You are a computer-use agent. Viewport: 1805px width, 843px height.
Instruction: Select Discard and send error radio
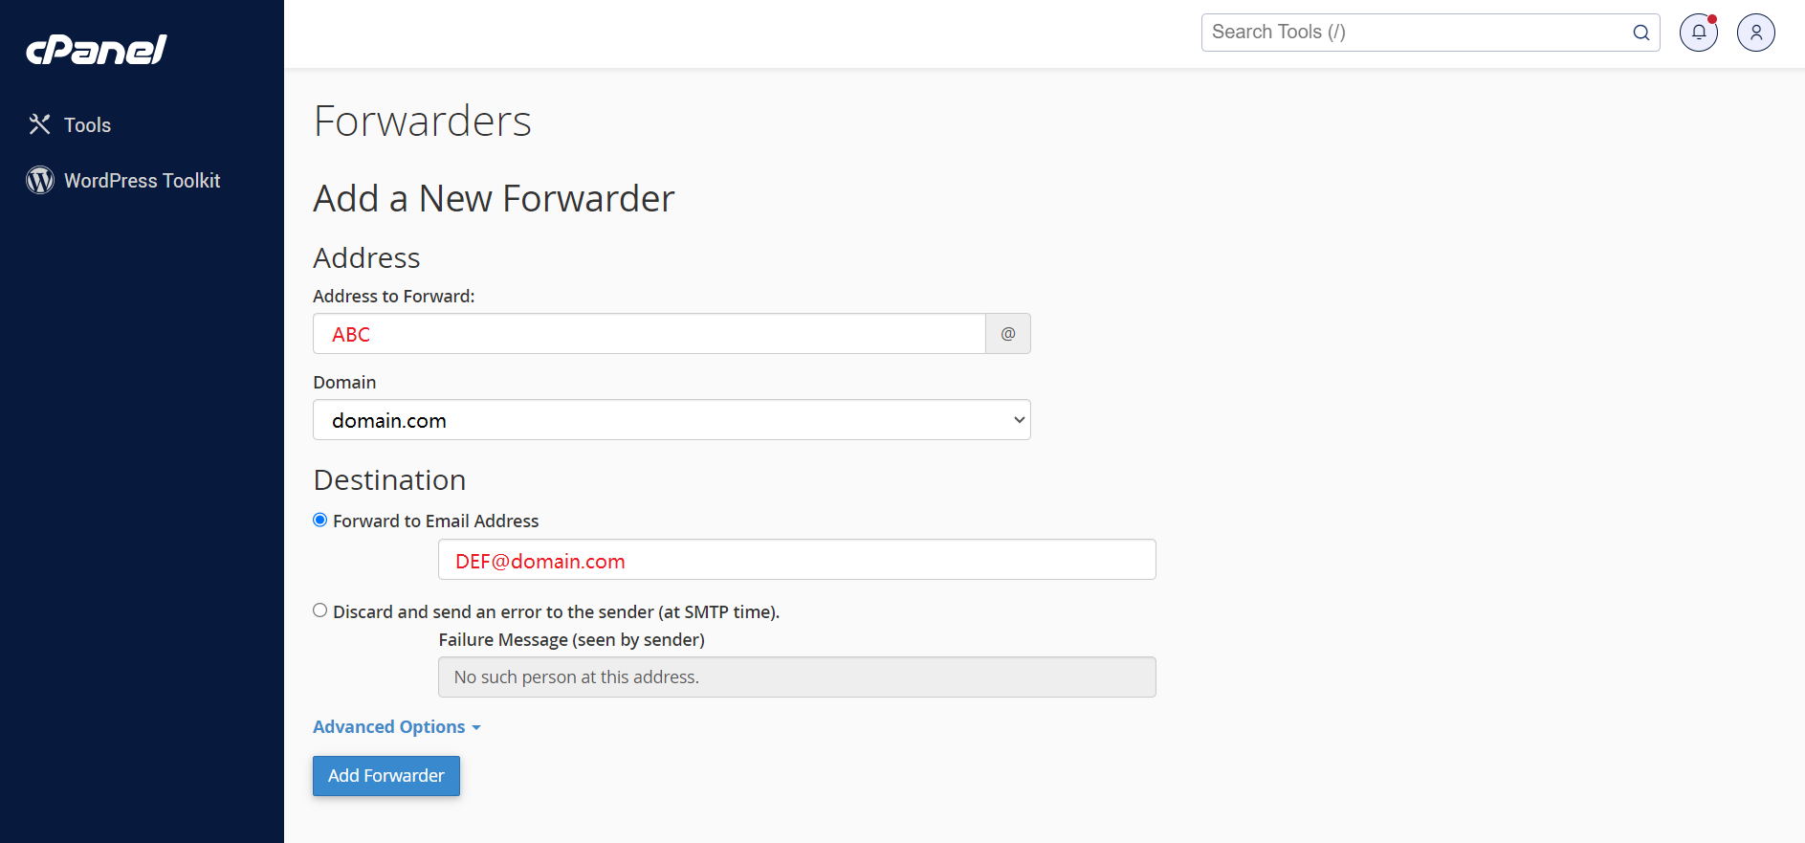(x=320, y=610)
